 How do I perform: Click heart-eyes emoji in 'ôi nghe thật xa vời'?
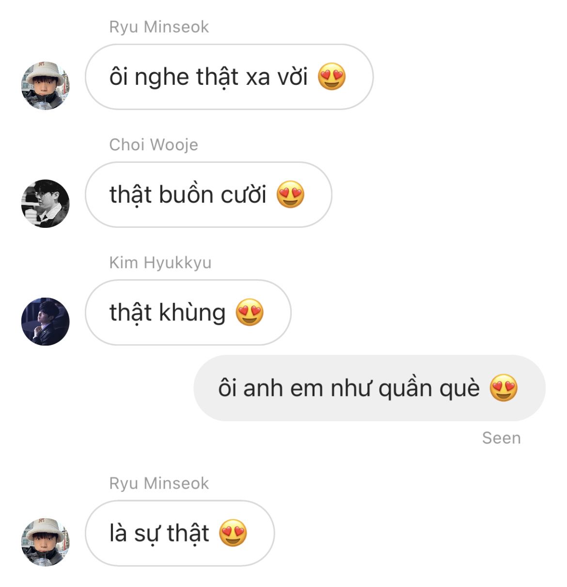(331, 77)
